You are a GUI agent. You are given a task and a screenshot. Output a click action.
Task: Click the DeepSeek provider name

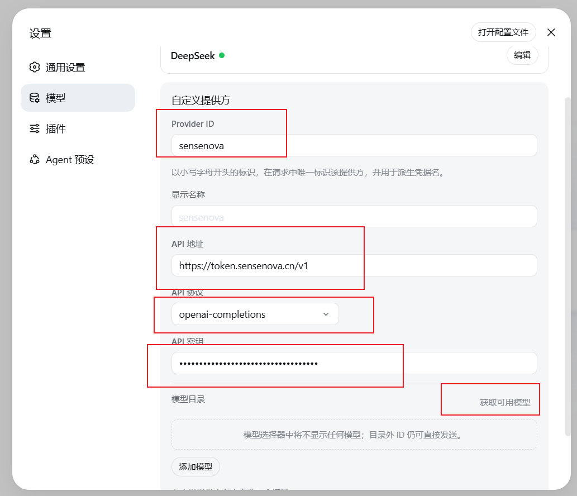click(193, 56)
